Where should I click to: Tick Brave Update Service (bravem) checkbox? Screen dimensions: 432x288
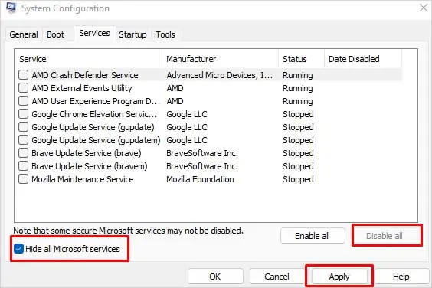point(24,166)
